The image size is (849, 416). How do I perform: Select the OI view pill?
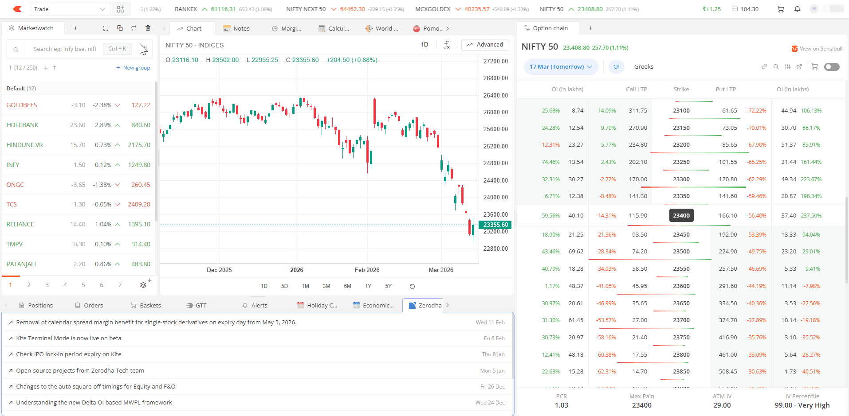click(616, 67)
